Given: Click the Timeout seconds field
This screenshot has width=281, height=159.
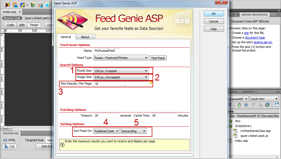Looking at the screenshot, I should click(x=107, y=115).
